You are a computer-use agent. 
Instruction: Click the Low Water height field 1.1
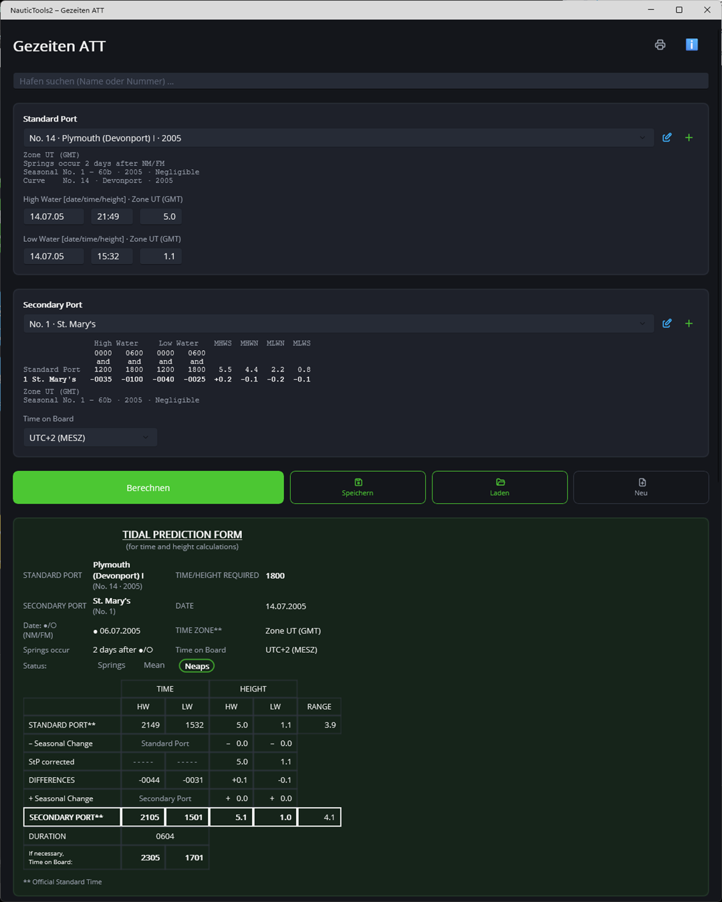coord(161,256)
